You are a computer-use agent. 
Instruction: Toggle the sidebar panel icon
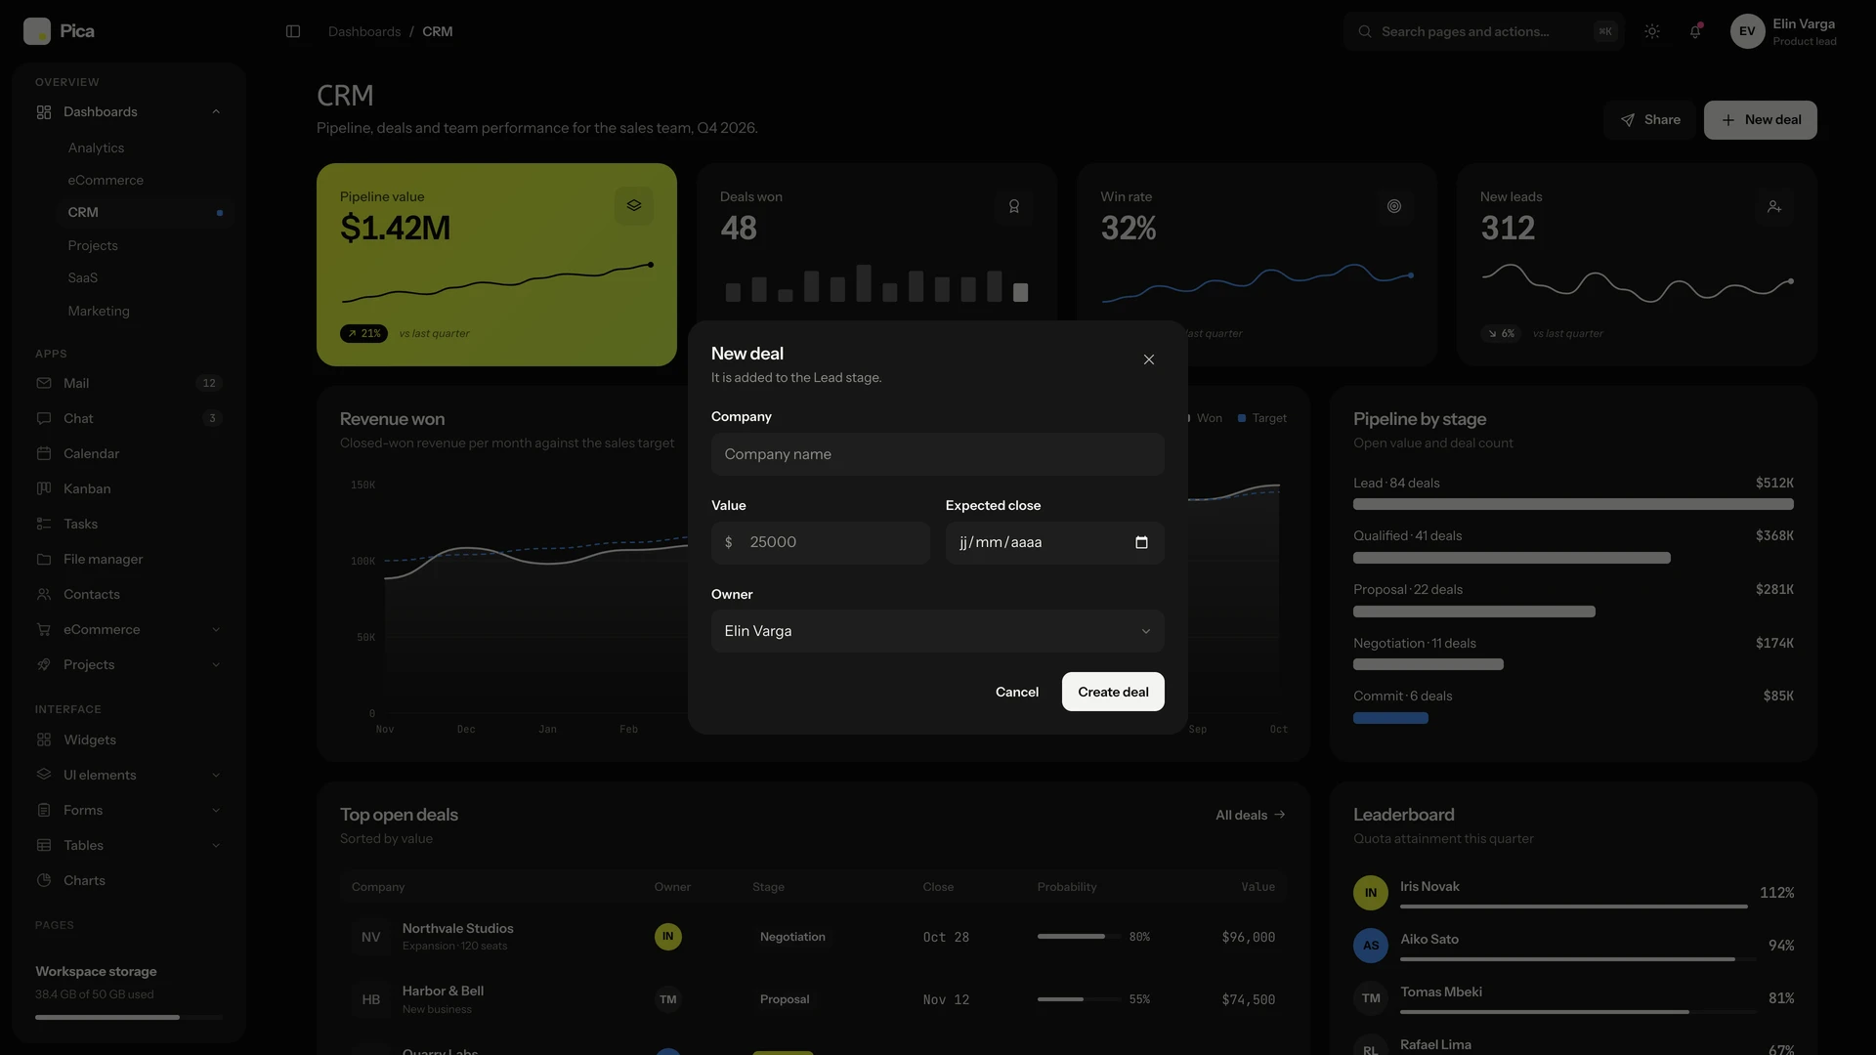293,31
